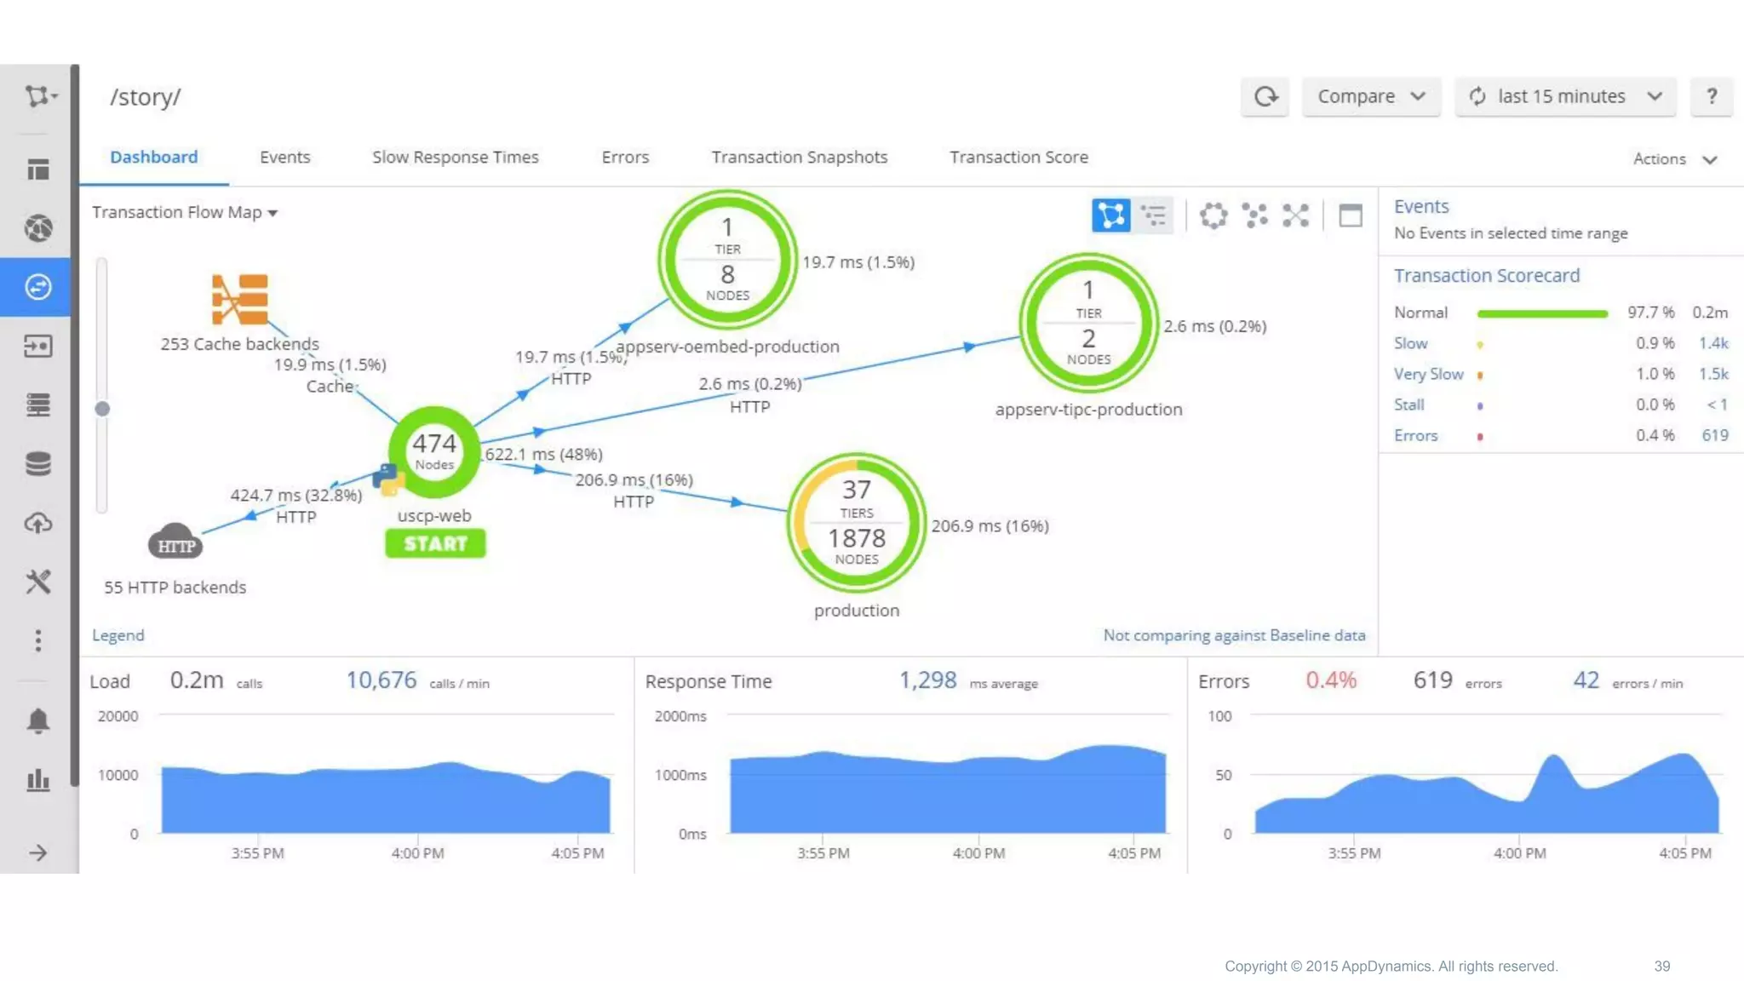Viewport: 1744px width, 981px height.
Task: Click the 619 error count in scorecard
Action: 1715,435
